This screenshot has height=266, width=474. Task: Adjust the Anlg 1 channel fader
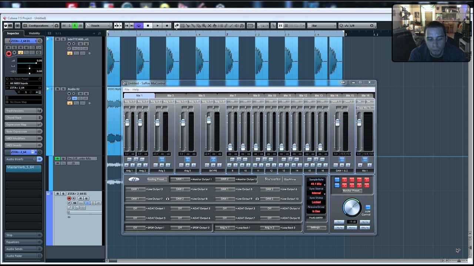click(127, 122)
